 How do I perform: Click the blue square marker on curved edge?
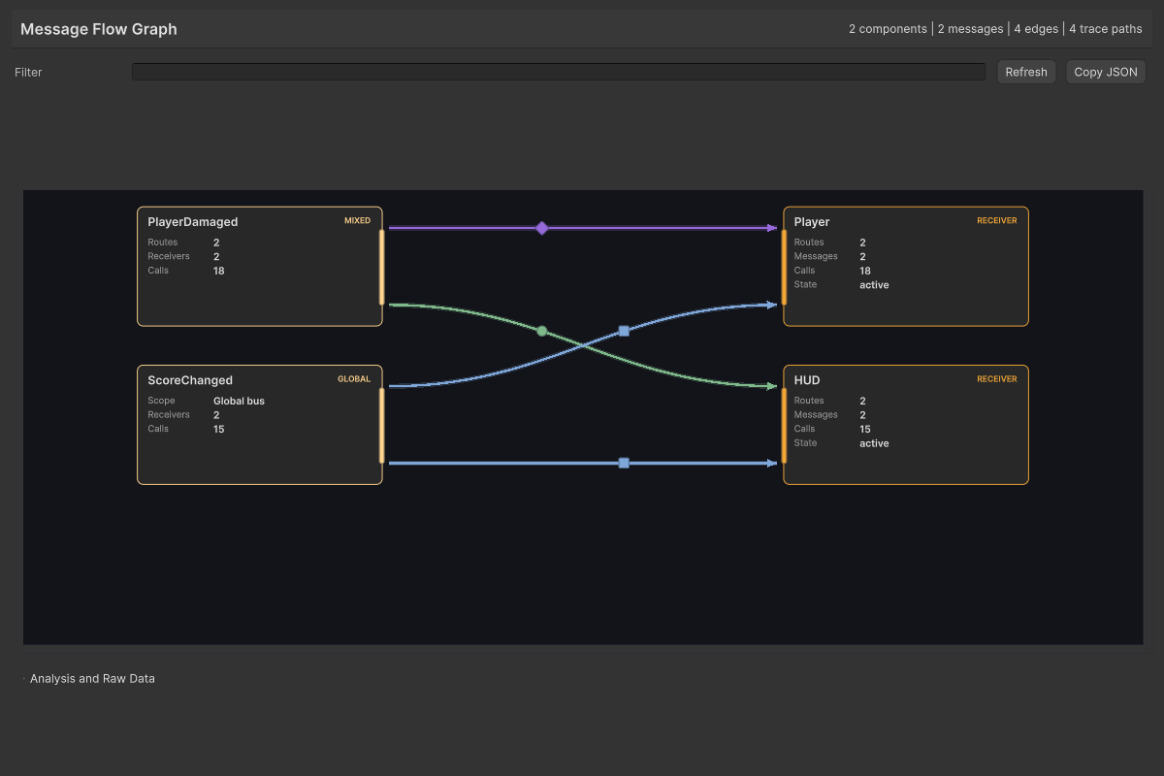pos(624,331)
